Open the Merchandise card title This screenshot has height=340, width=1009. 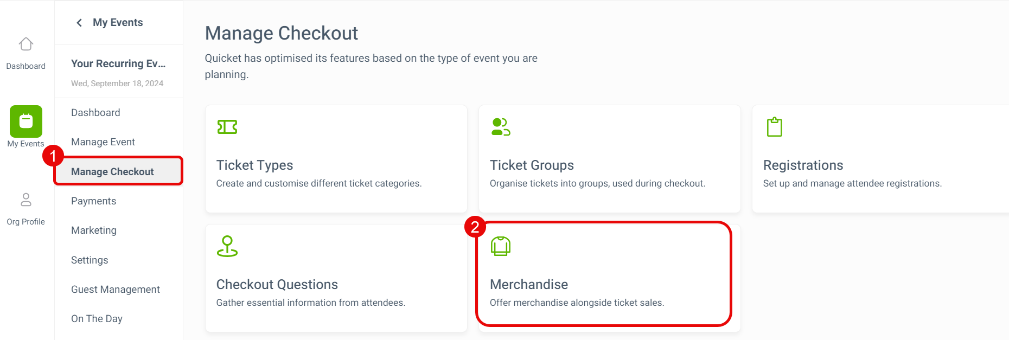(529, 285)
